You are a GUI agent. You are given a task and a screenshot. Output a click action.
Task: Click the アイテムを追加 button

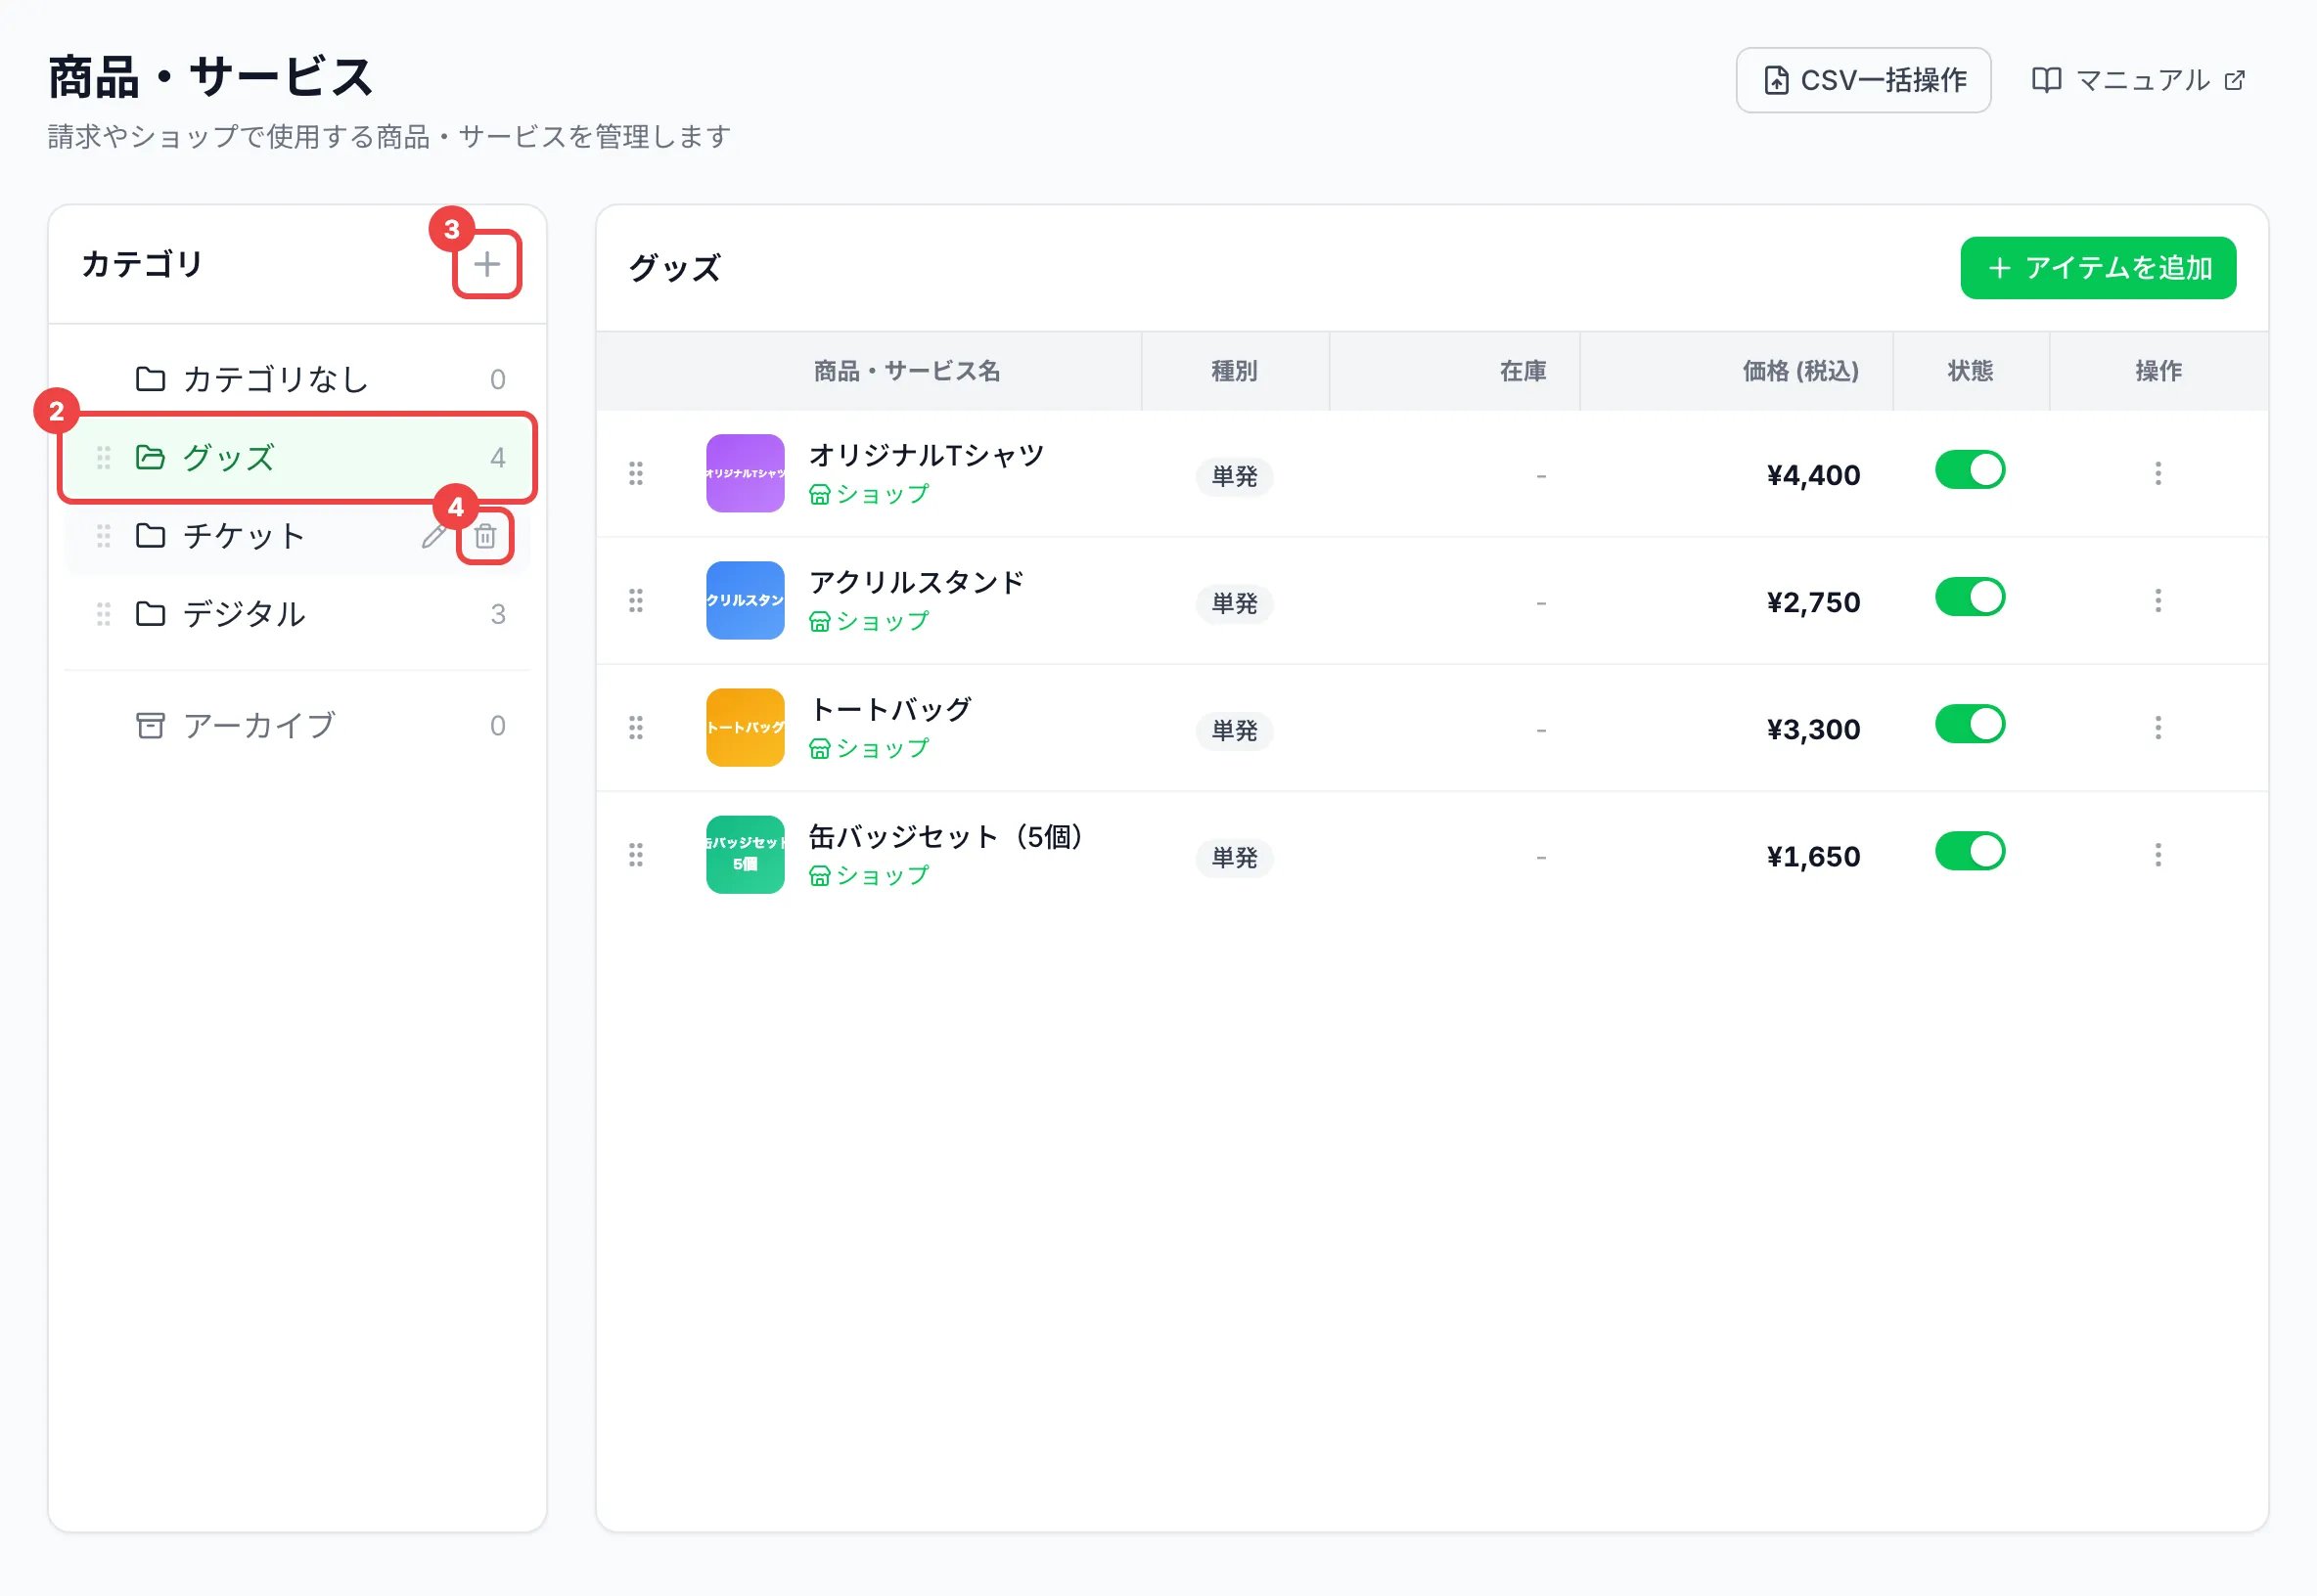(2098, 268)
